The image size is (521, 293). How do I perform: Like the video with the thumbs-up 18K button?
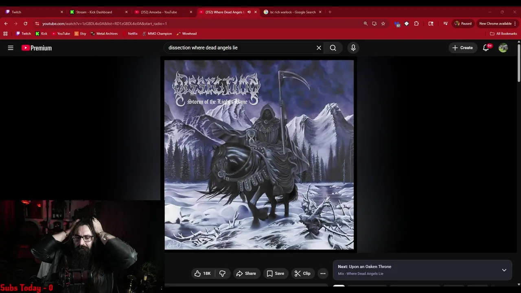coord(203,273)
